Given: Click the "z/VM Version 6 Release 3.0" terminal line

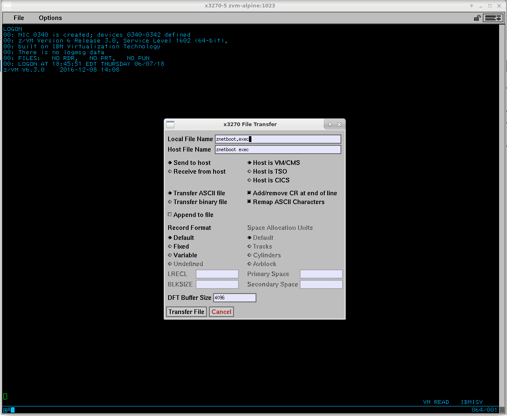Looking at the screenshot, I should click(x=116, y=41).
